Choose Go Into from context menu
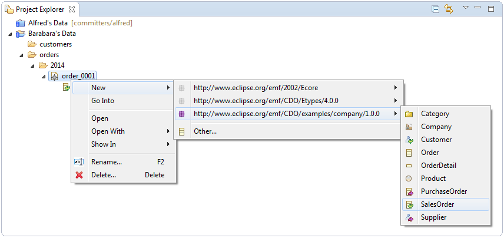The image size is (504, 238). [103, 101]
